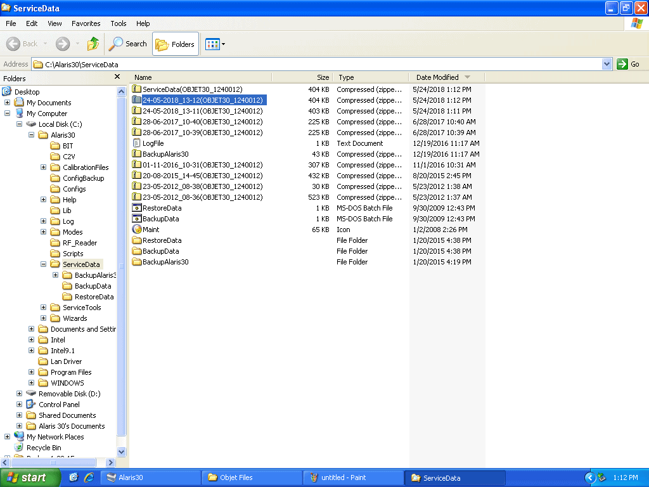The width and height of the screenshot is (649, 487).
Task: Open the Favorites menu
Action: pos(86,23)
